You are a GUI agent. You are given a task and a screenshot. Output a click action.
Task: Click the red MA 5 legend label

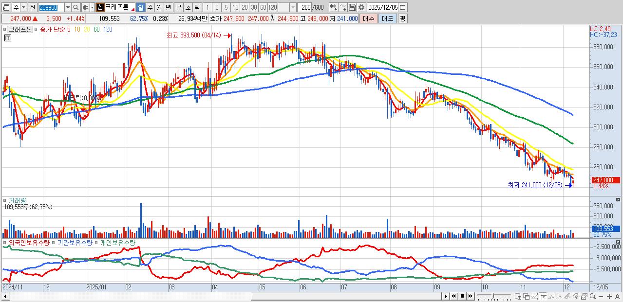pyautogui.click(x=69, y=29)
